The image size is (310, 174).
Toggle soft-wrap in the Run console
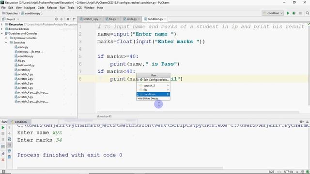click(x=9, y=139)
